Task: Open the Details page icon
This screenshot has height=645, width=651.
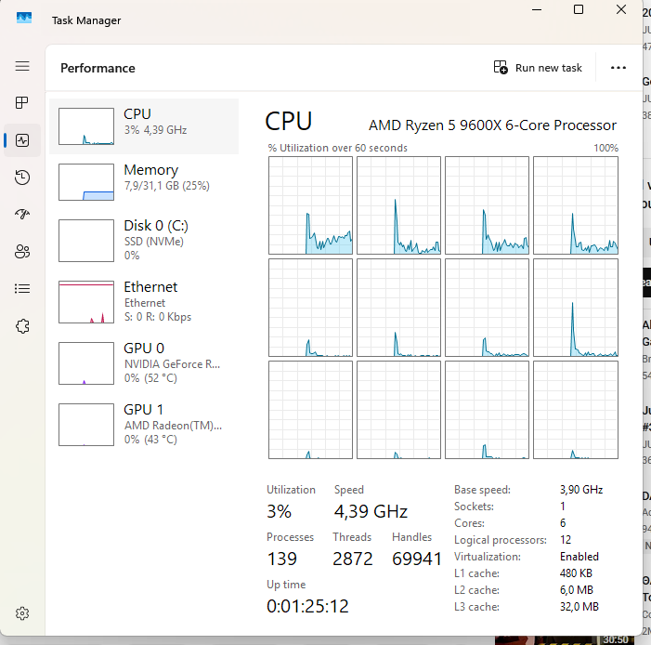Action: tap(22, 288)
